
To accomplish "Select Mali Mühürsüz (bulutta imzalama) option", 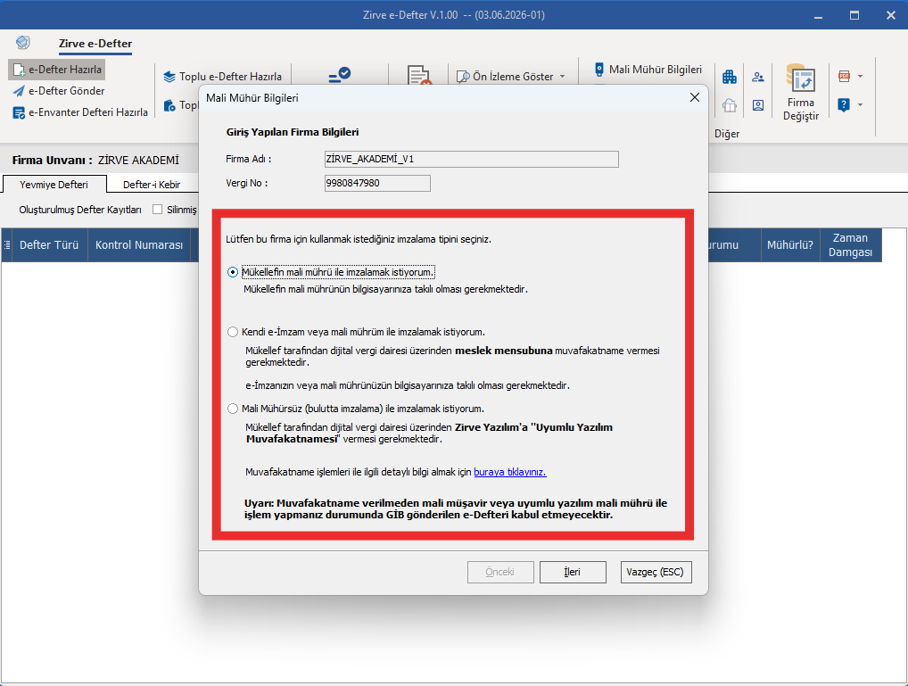I will coord(233,409).
